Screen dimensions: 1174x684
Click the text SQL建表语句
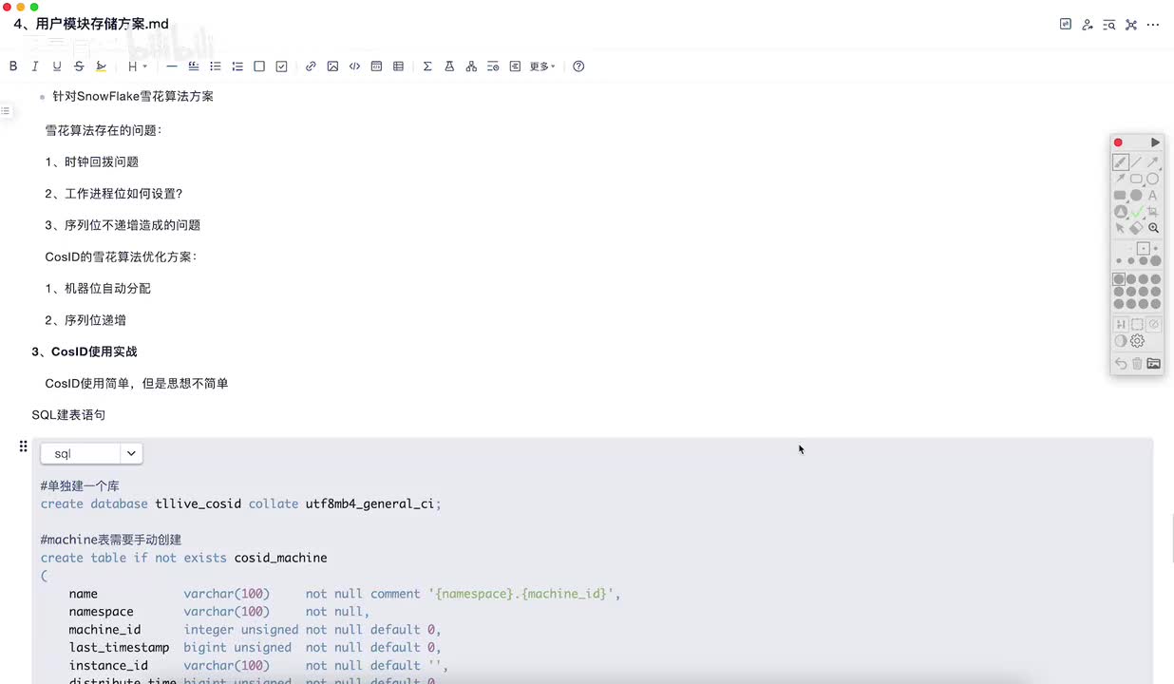tap(68, 415)
